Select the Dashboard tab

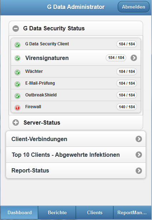pos(19,212)
